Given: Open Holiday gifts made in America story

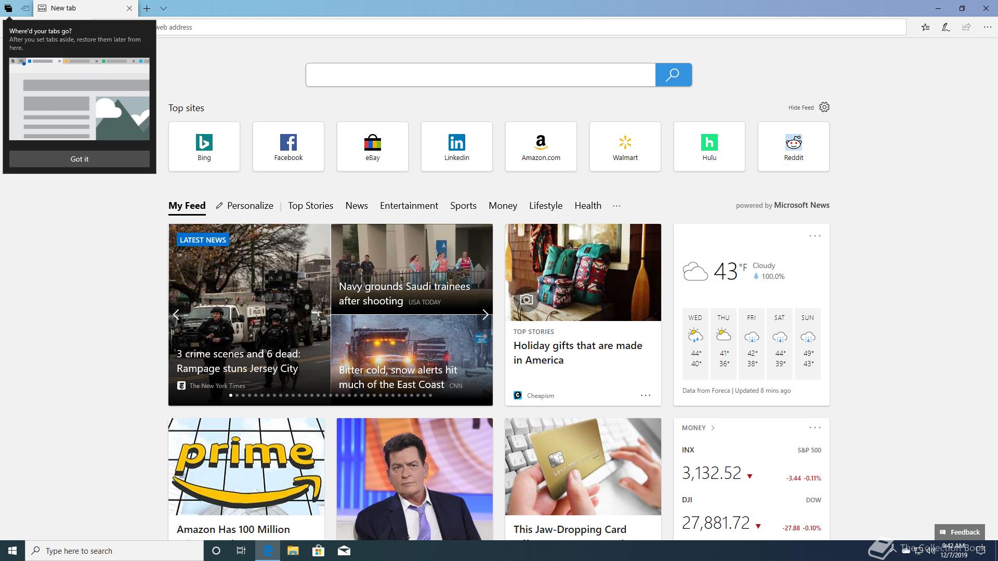Looking at the screenshot, I should 578,353.
